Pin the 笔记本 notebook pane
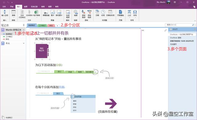The image size is (197, 120). 24,25
